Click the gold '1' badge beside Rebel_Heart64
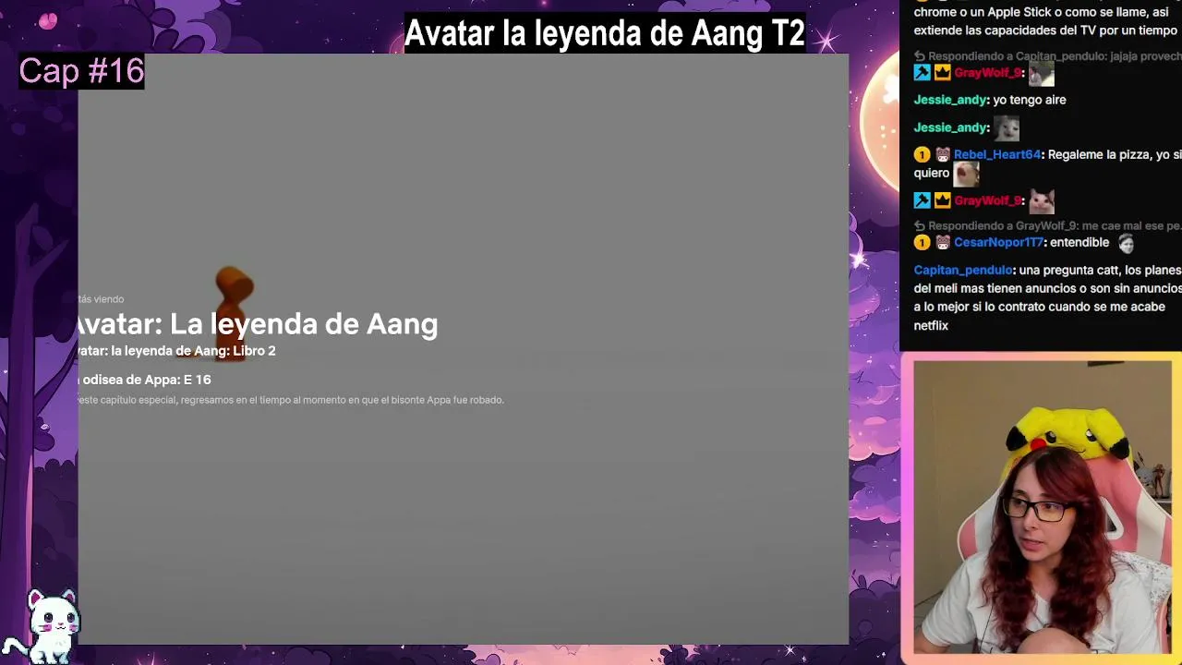Screen dimensions: 1182x665 click(922, 155)
